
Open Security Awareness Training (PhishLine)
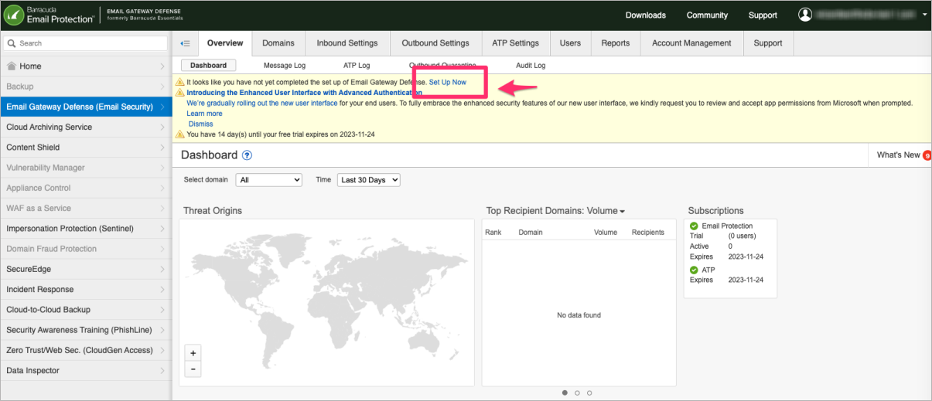pos(86,330)
